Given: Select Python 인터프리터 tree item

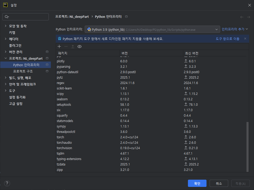Looking at the screenshot, I should pos(26,65).
